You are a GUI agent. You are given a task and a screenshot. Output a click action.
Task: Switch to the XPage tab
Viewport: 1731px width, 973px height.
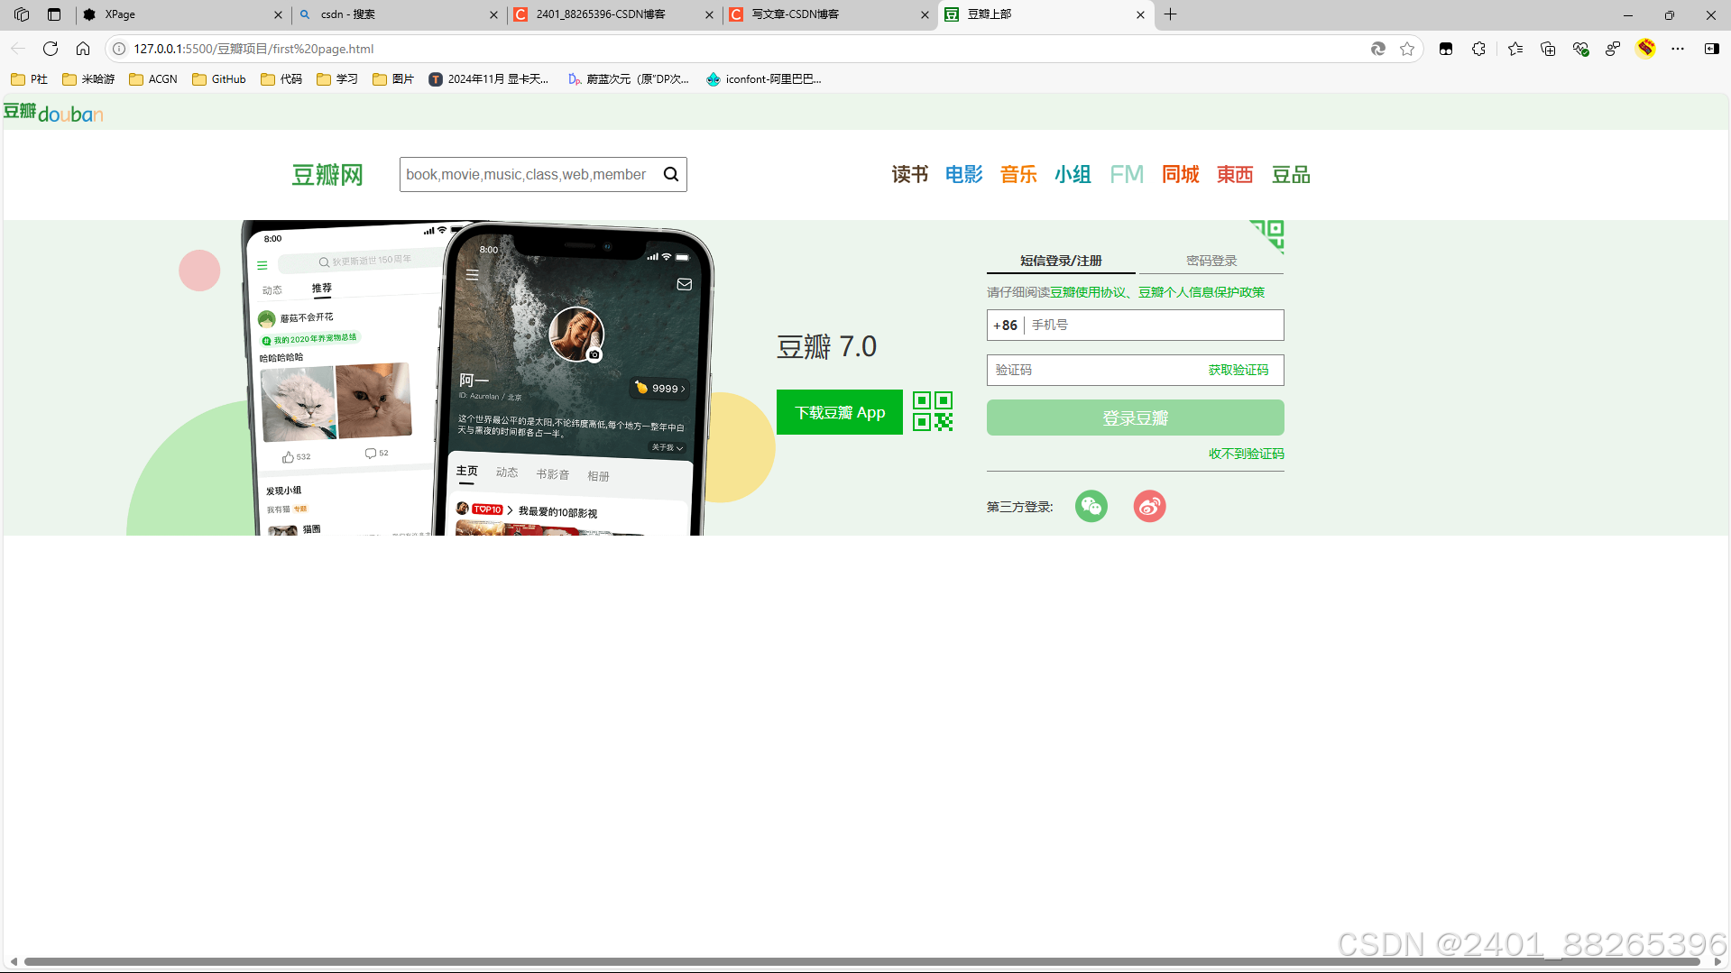(180, 14)
